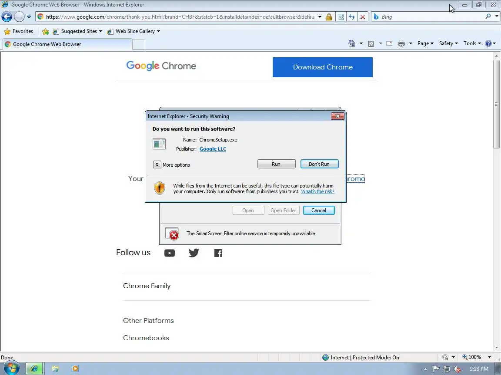Open the Home button dropdown arrow
This screenshot has width=501, height=375.
point(361,43)
